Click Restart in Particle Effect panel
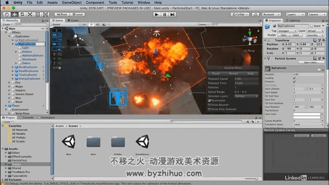This screenshot has width=329, height=185. tap(233, 74)
